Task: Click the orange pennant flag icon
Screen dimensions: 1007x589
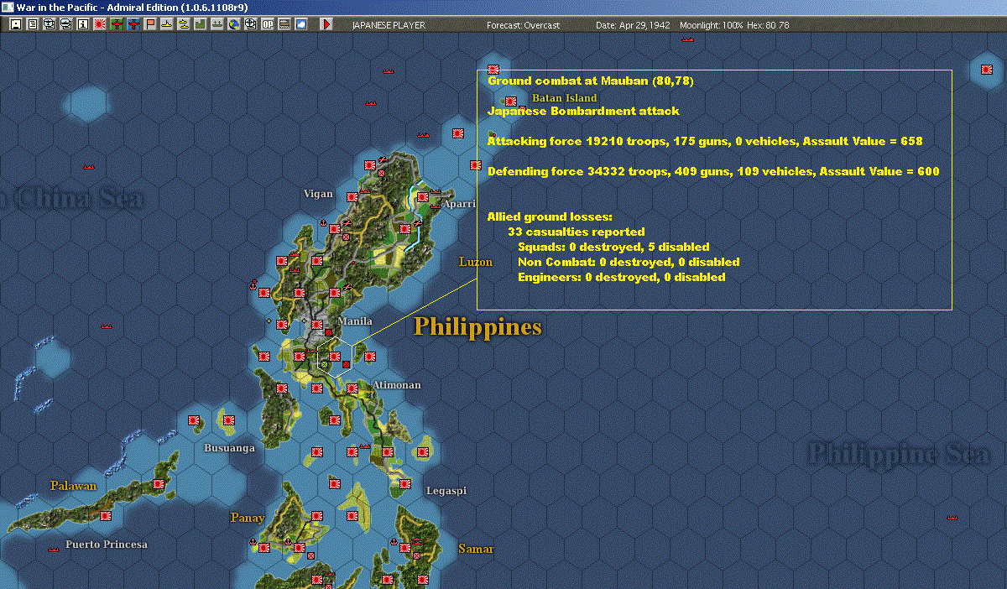Action: [150, 25]
